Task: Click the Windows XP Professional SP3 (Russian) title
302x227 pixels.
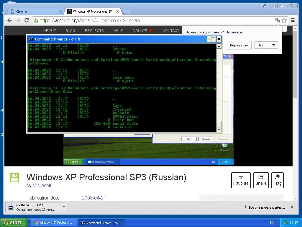Action: coord(106,177)
